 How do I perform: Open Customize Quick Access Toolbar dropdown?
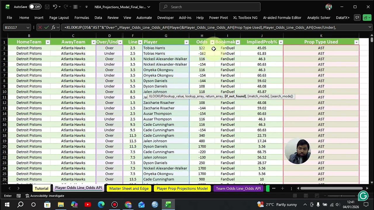86,7
